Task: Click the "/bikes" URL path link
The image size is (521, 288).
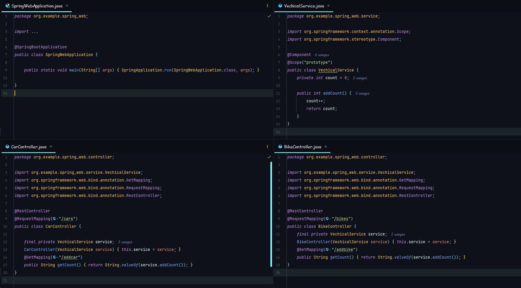Action: [342, 219]
